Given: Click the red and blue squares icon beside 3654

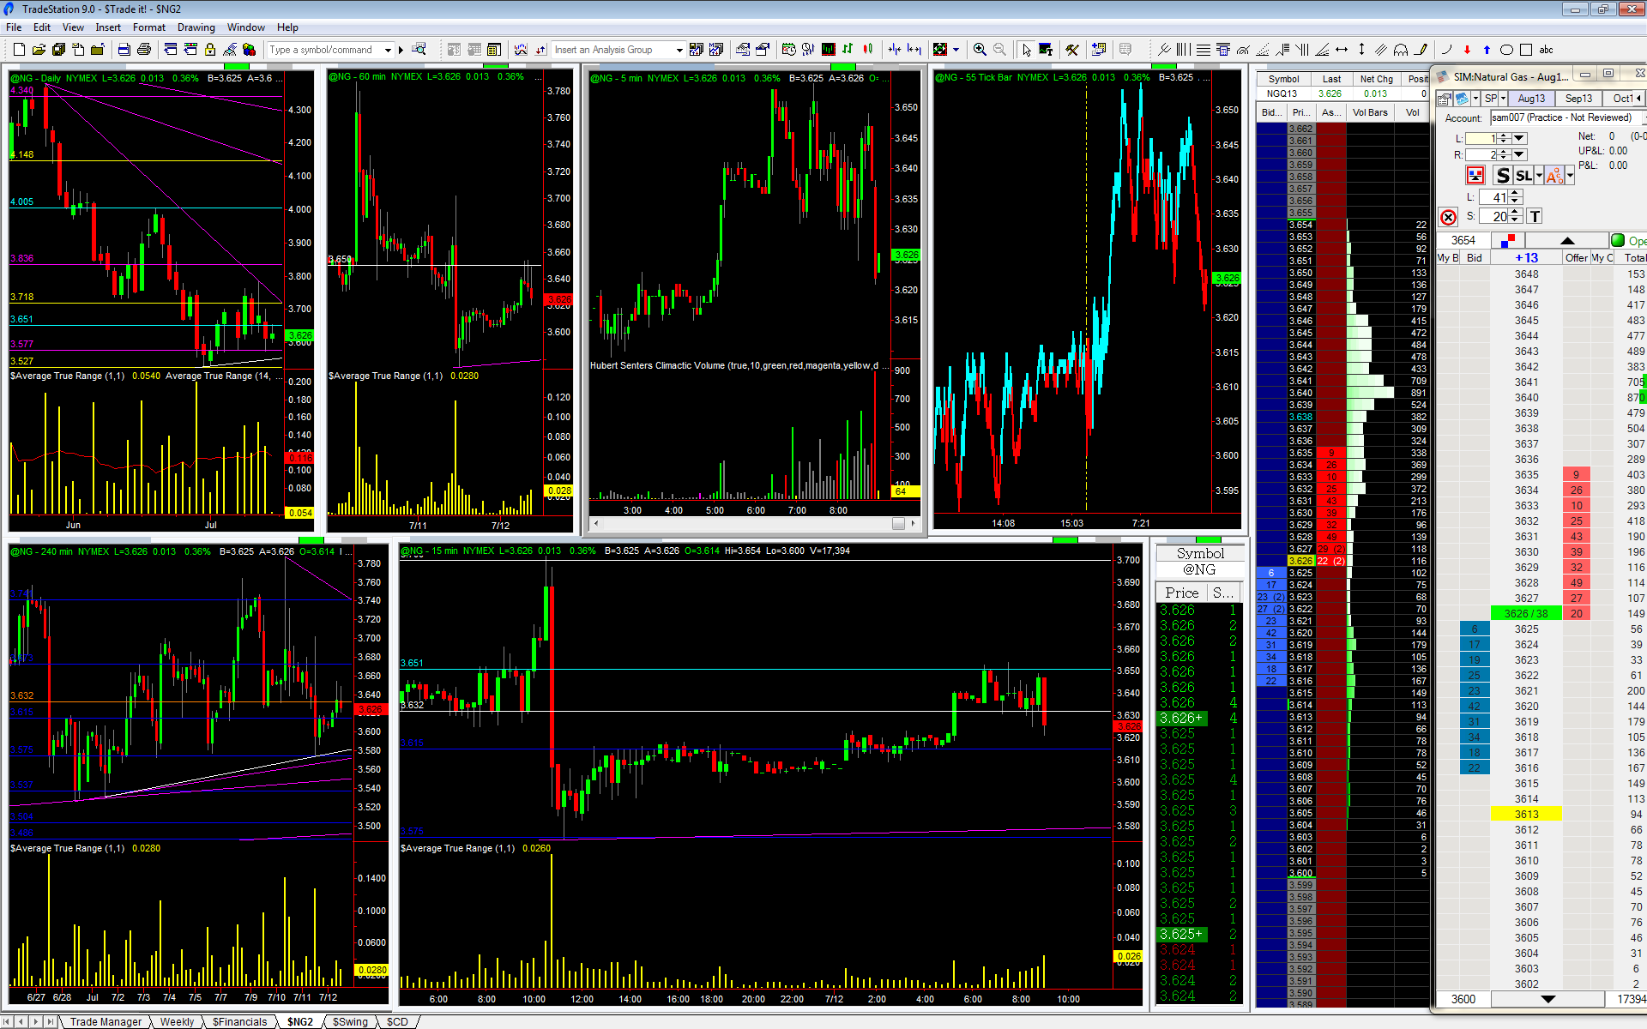Looking at the screenshot, I should pyautogui.click(x=1509, y=240).
